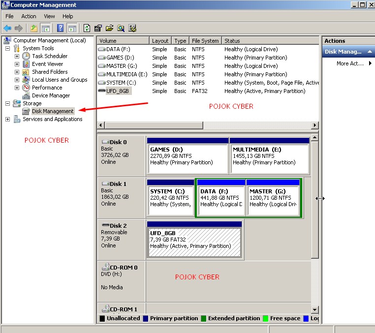Image resolution: width=375 pixels, height=333 pixels.
Task: Expand the Shared Folders node
Action: (x=17, y=72)
